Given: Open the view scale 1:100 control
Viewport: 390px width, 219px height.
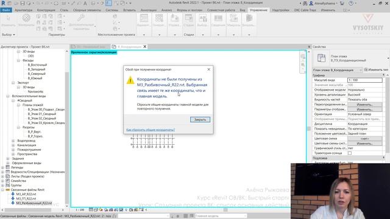Looking at the screenshot, I should [80, 210].
